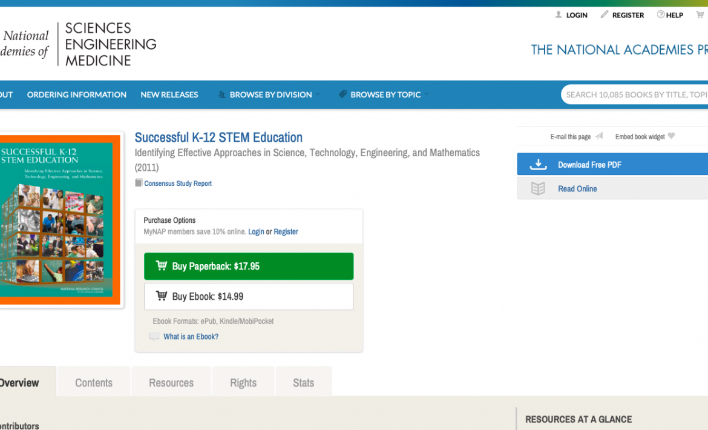The image size is (708, 430).
Task: Click E-mail this page link
Action: click(x=570, y=136)
